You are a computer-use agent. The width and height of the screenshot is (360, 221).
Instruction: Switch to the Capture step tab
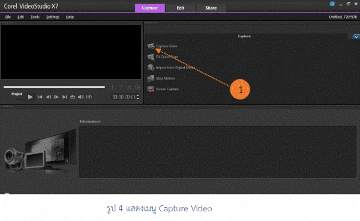[x=149, y=8]
